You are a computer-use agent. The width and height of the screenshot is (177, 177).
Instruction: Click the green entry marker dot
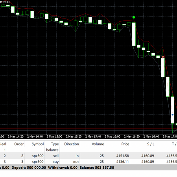point(134,17)
